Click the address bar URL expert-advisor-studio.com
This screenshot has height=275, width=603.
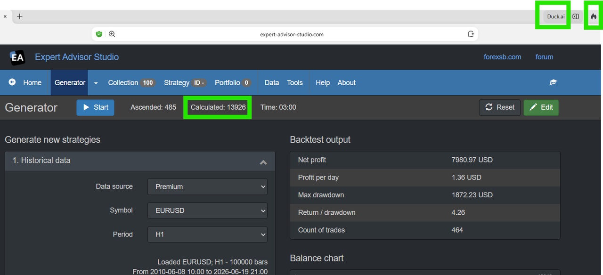[x=292, y=34]
